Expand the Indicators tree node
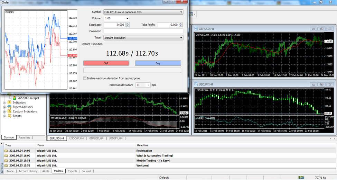Image resolution: width=337 pixels, height=180 pixels. tap(4, 103)
